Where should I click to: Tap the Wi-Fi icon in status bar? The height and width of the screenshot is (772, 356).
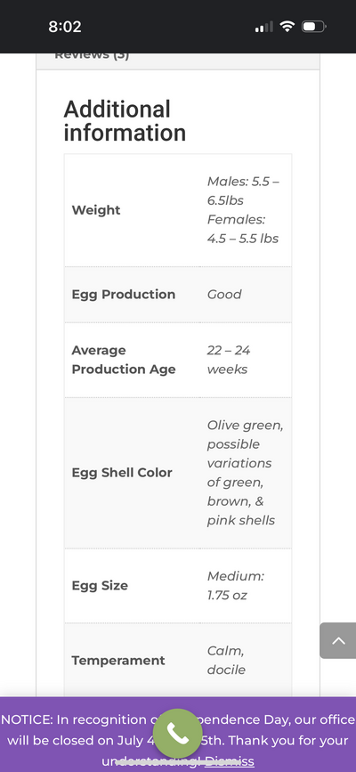pyautogui.click(x=287, y=27)
